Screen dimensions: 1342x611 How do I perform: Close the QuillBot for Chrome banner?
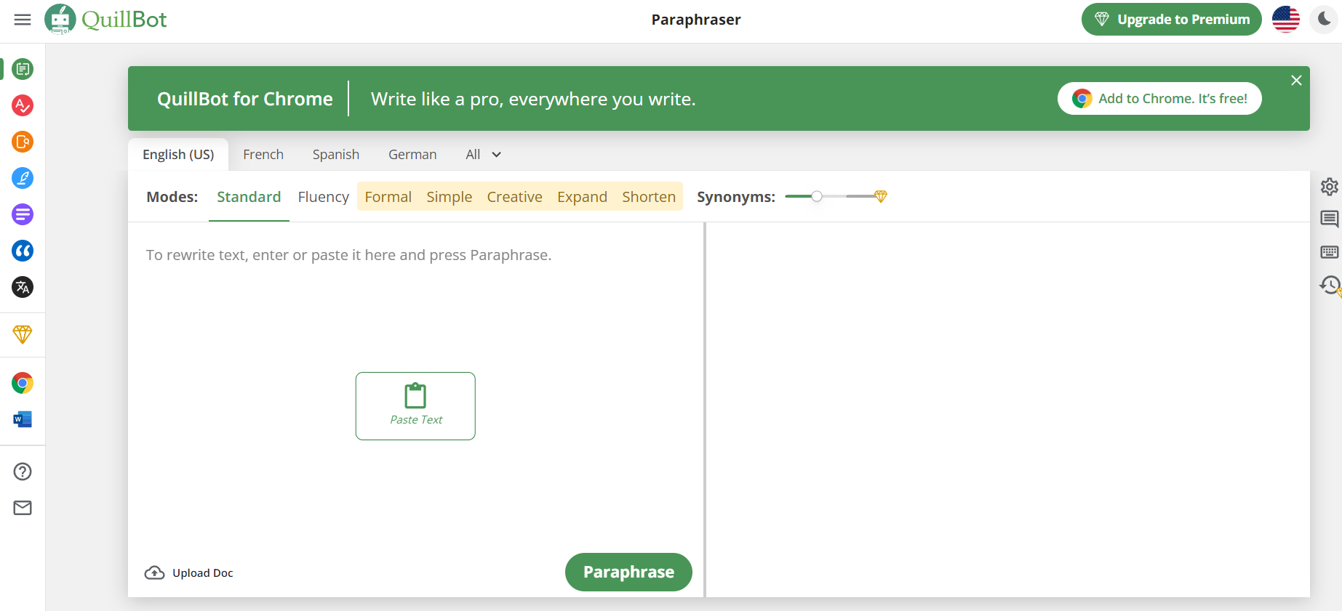(1296, 81)
